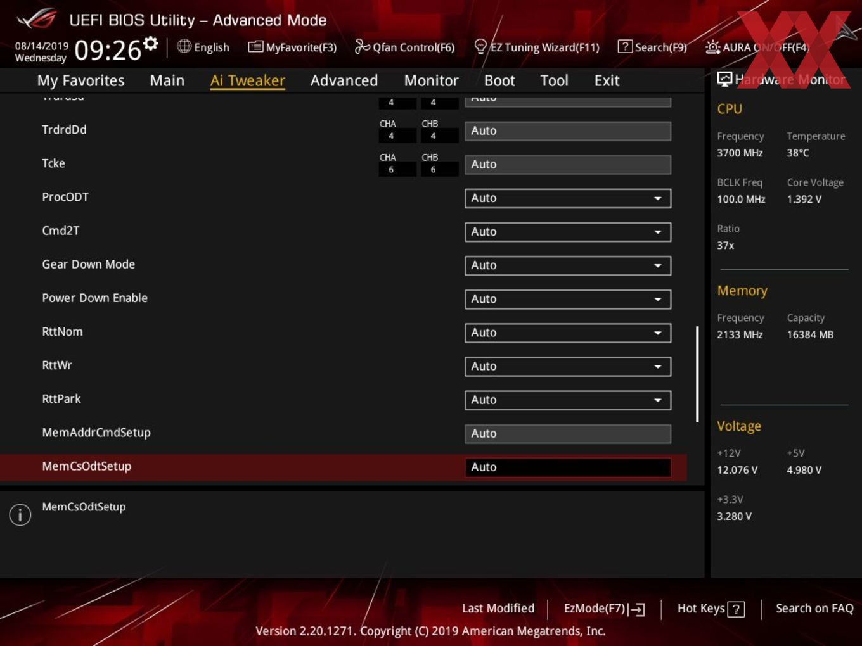The height and width of the screenshot is (646, 862).
Task: Toggle AURA ON/OFF(F4) lighting
Action: (x=757, y=47)
